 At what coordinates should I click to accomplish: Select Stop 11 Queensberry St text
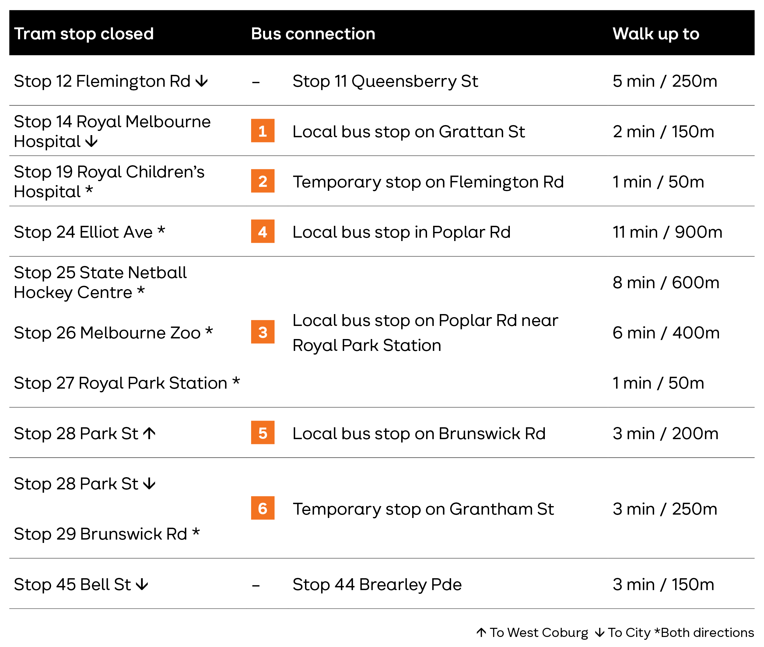point(385,81)
